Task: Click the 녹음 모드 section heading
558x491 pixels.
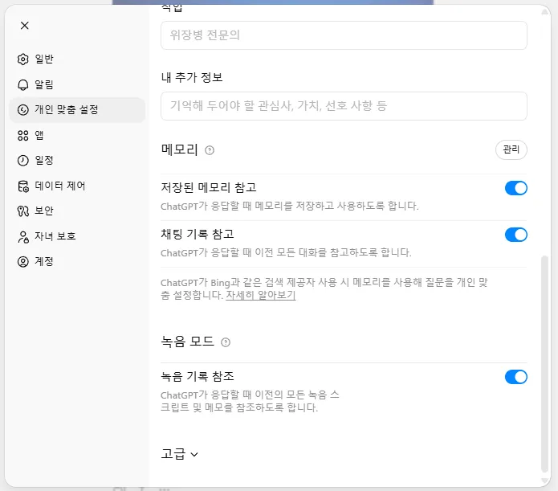Action: tap(187, 342)
